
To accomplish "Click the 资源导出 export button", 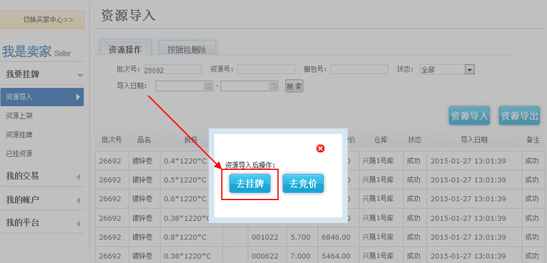I will click(x=519, y=116).
